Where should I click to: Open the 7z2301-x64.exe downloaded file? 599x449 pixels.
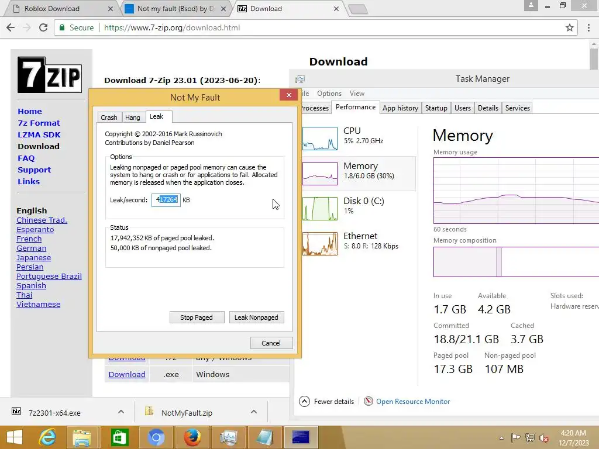click(54, 413)
